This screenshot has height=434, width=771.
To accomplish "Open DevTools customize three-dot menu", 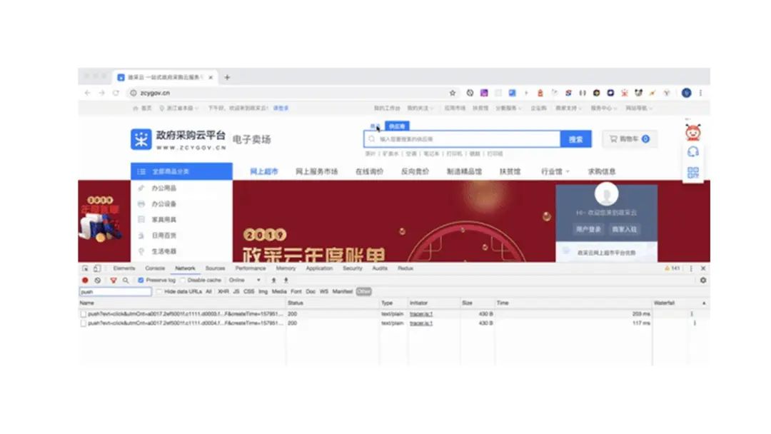I will (691, 268).
